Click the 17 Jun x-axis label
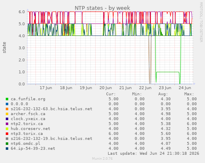The height and width of the screenshot is (163, 205). click(46, 88)
